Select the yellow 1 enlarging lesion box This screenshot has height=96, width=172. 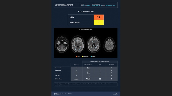99,23
